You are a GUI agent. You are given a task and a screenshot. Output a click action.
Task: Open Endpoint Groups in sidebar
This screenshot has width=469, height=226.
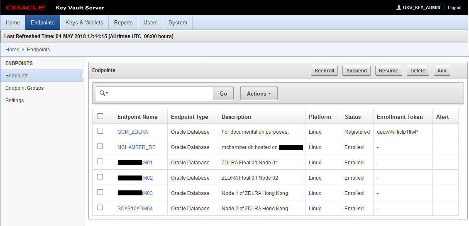pos(24,88)
